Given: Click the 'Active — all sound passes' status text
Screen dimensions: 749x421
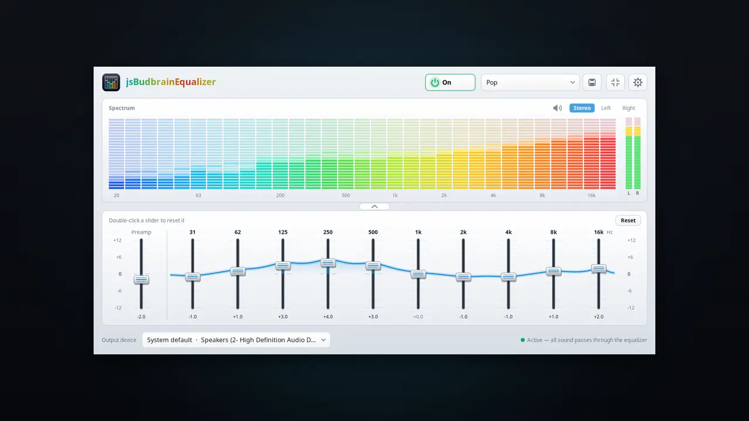Looking at the screenshot, I should 587,340.
